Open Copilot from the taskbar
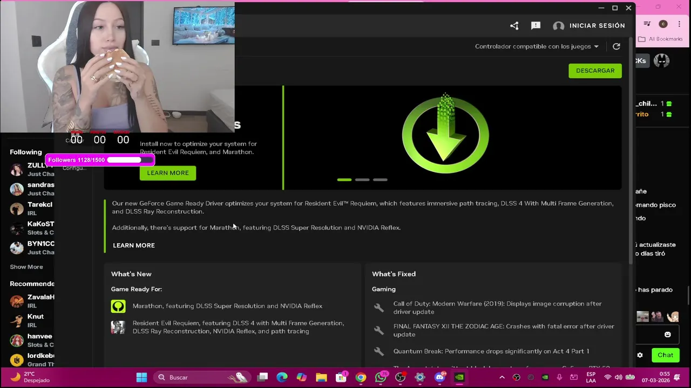 301,377
